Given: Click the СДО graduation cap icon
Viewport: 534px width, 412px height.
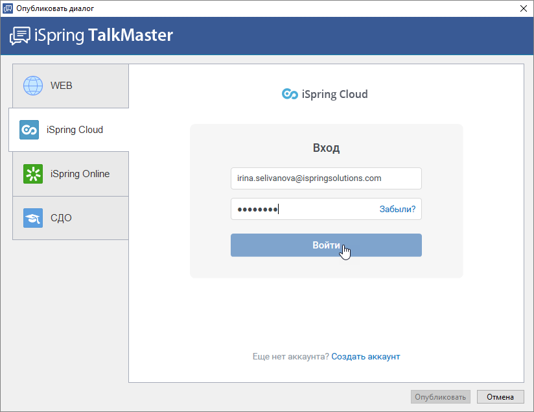Looking at the screenshot, I should click(33, 218).
